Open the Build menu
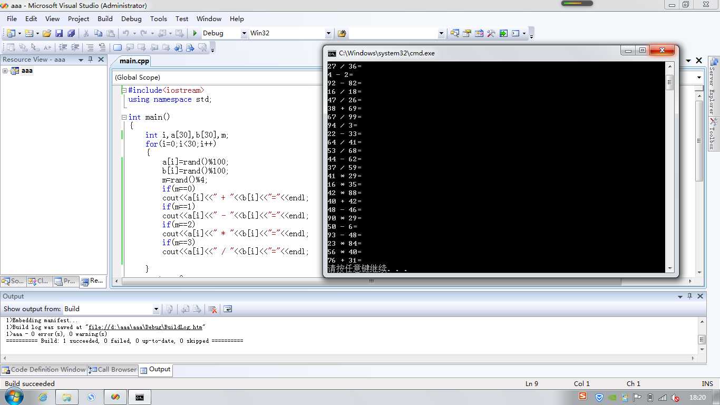 pyautogui.click(x=105, y=18)
